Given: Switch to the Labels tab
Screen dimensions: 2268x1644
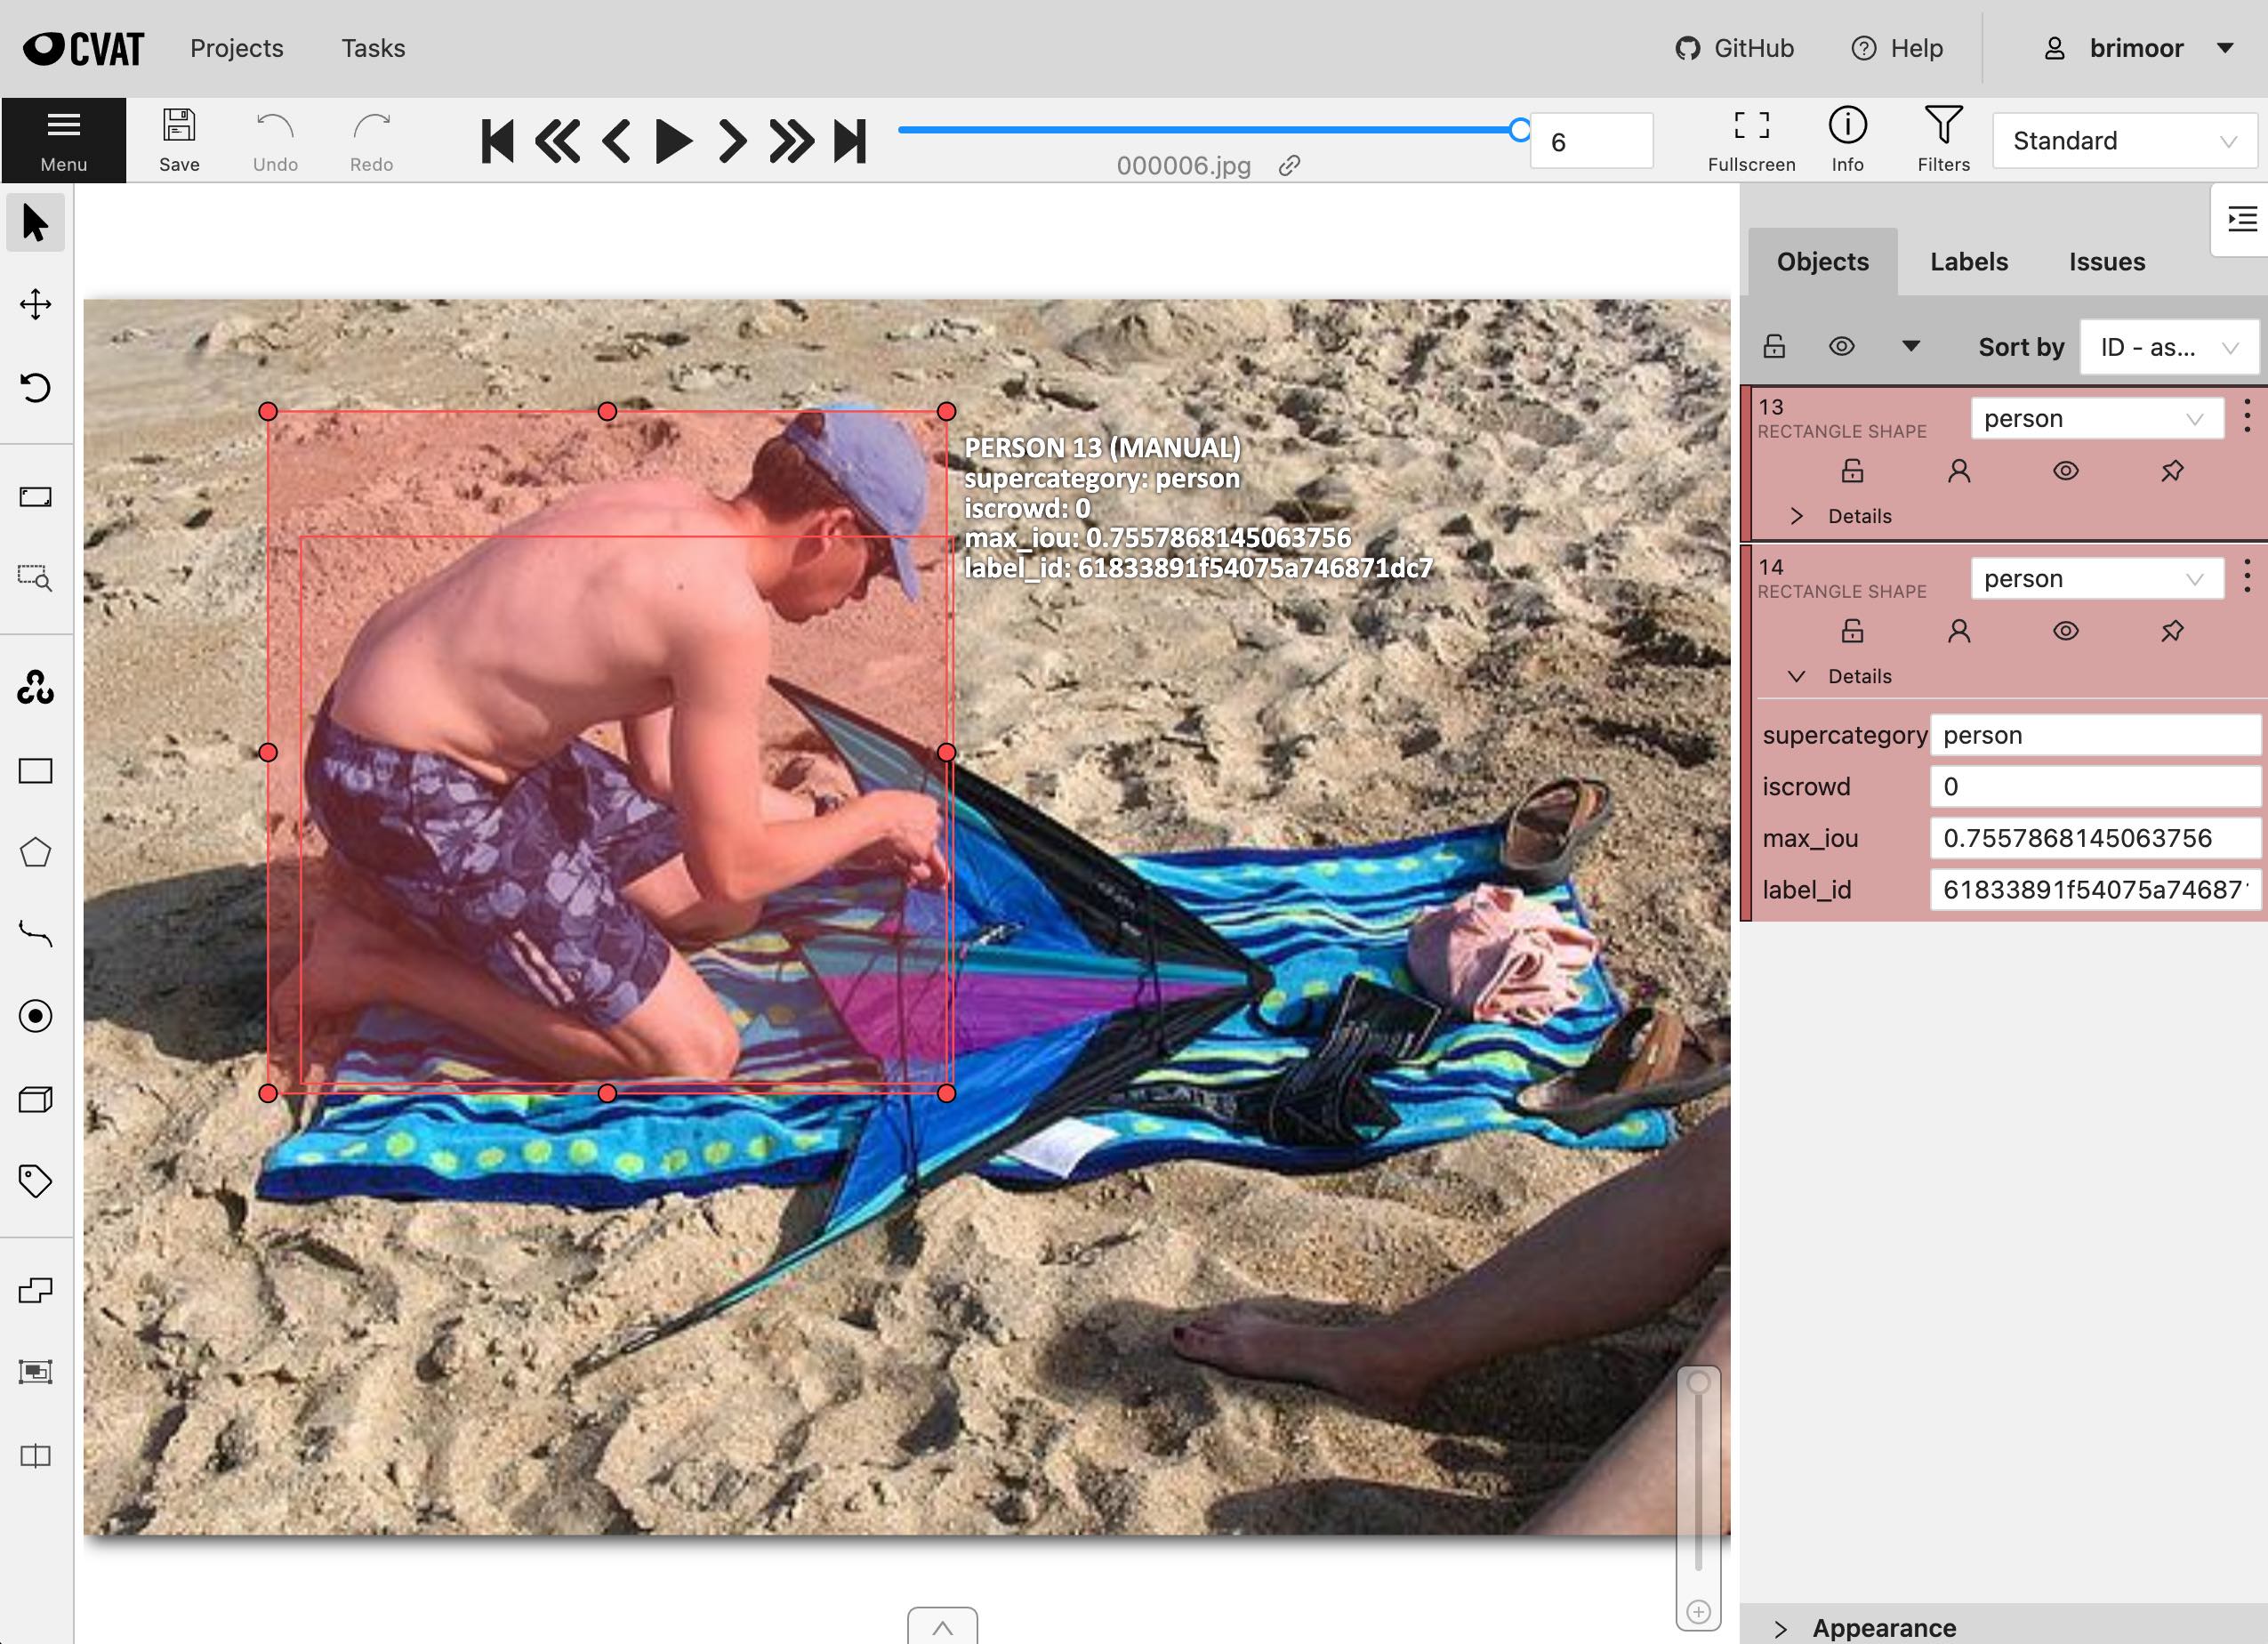Looking at the screenshot, I should pyautogui.click(x=1968, y=262).
